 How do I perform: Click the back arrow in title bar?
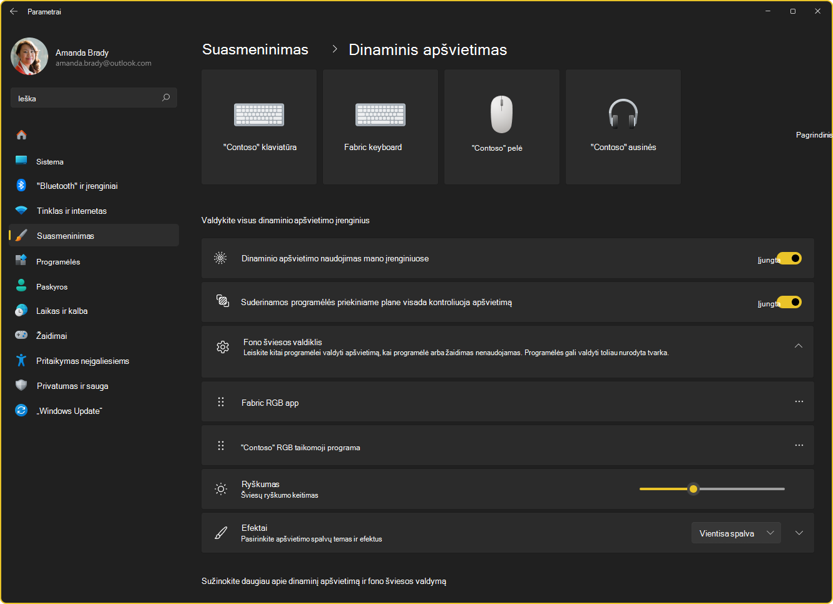(14, 11)
